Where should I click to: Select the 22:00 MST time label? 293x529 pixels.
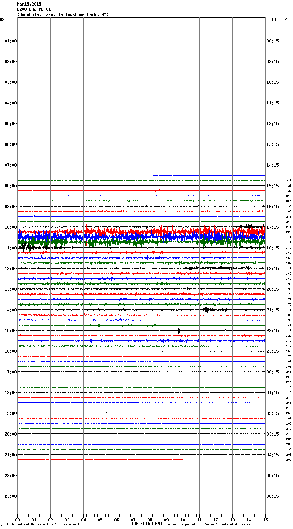coord(11,476)
